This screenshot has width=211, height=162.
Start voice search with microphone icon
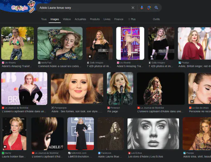pyautogui.click(x=142, y=8)
